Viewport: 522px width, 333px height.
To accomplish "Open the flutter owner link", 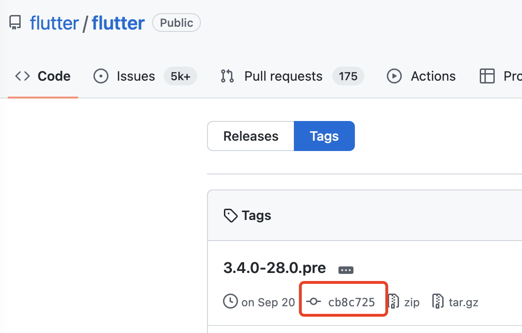I will click(54, 23).
